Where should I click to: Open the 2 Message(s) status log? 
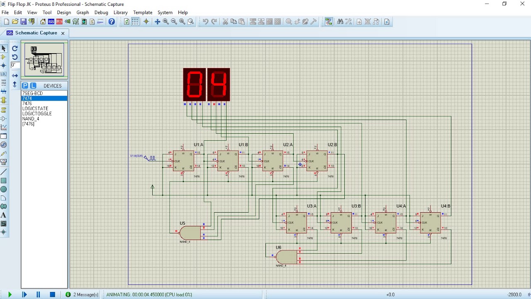click(x=82, y=294)
